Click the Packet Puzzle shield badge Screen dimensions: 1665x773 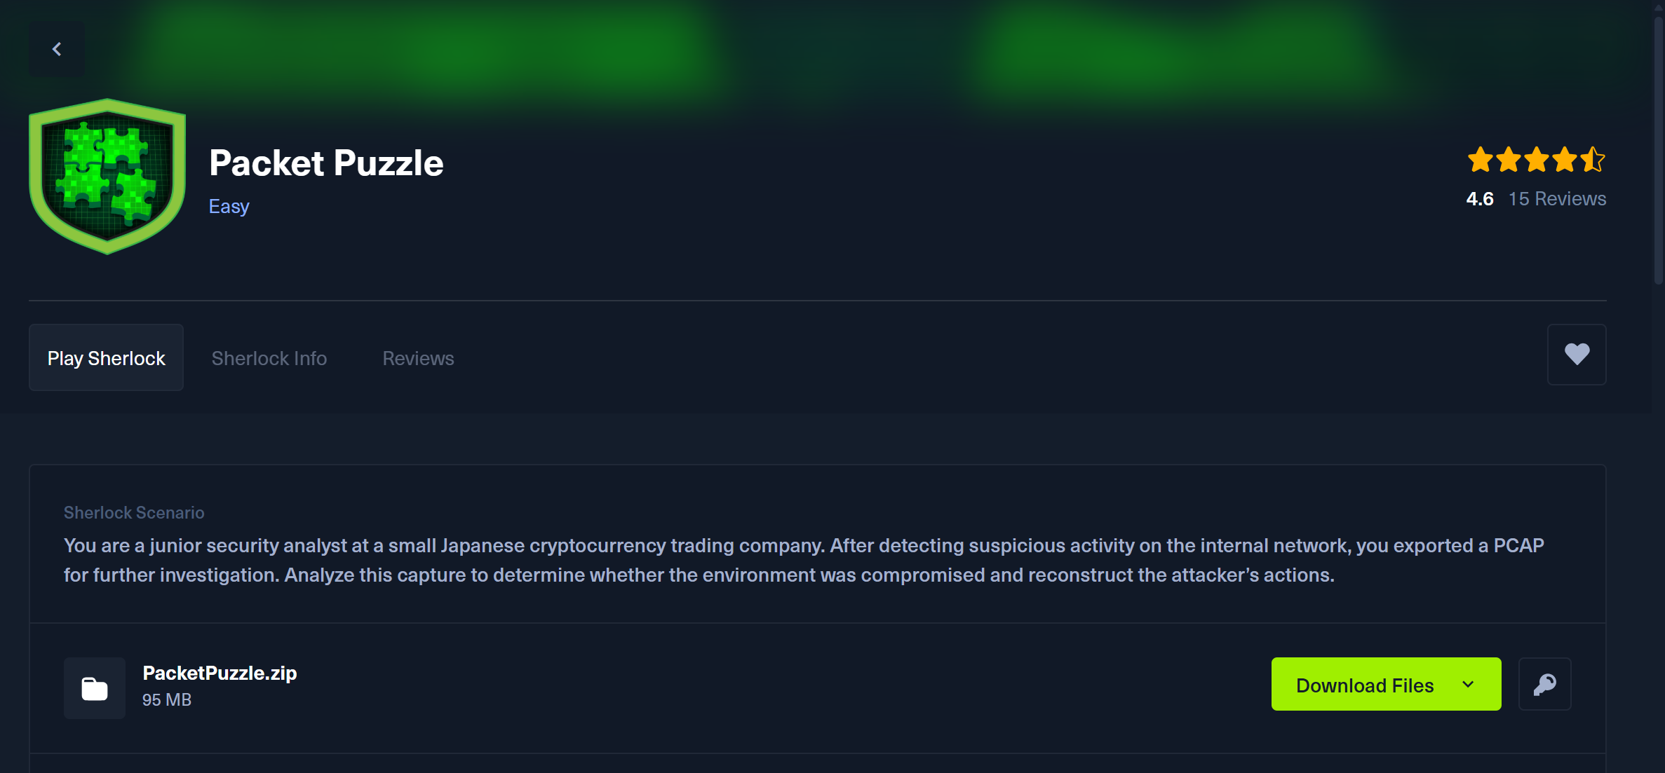pos(107,177)
